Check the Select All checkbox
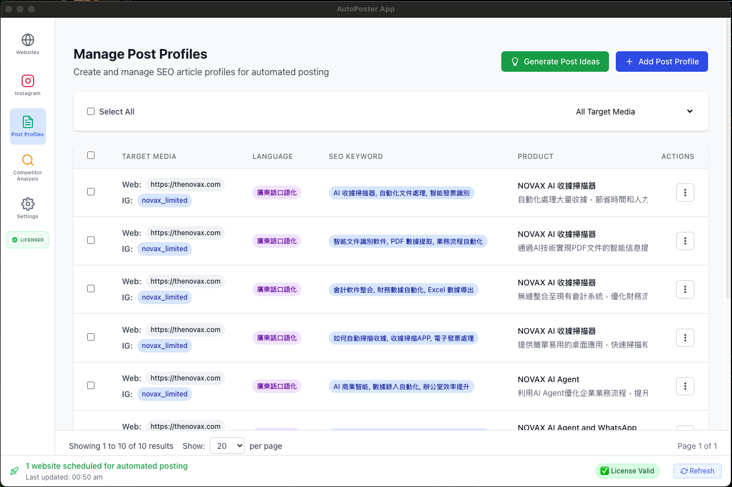This screenshot has width=732, height=487. [91, 112]
